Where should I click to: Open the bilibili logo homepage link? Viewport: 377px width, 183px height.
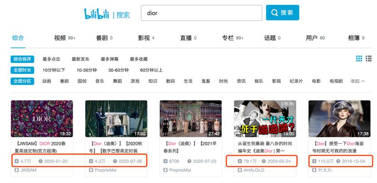pos(96,14)
